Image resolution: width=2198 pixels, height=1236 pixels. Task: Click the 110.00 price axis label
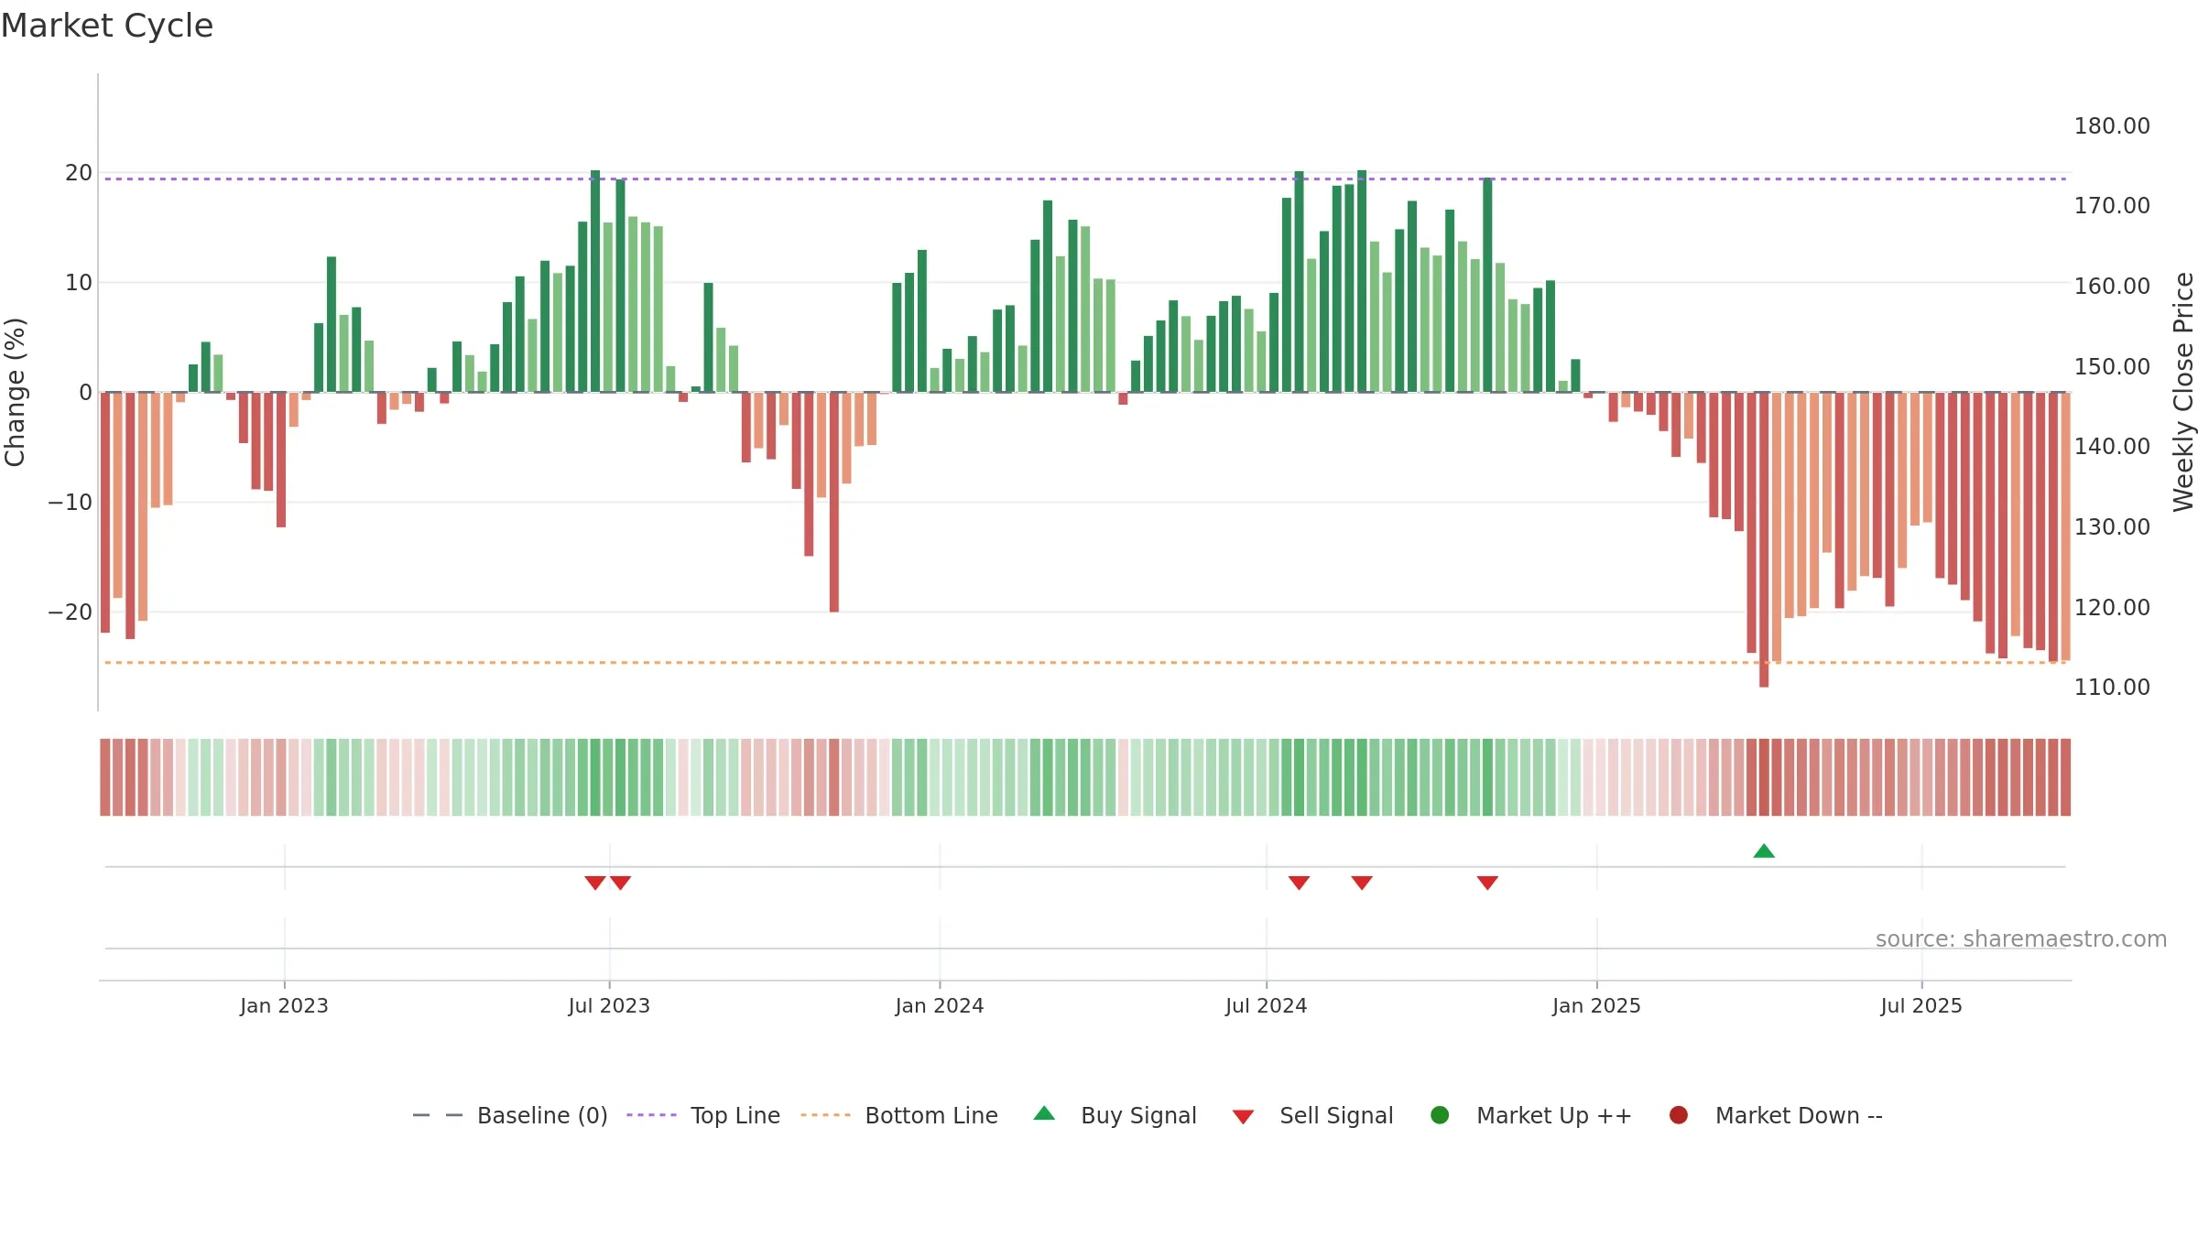2112,687
